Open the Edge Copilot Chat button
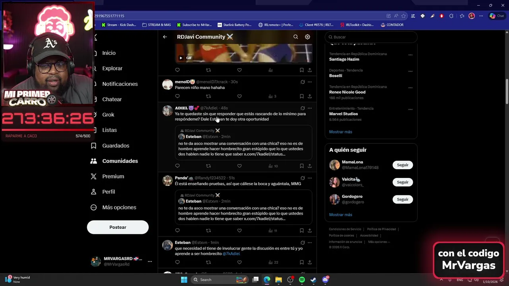Screen dimensions: 509x286 pos(497,16)
